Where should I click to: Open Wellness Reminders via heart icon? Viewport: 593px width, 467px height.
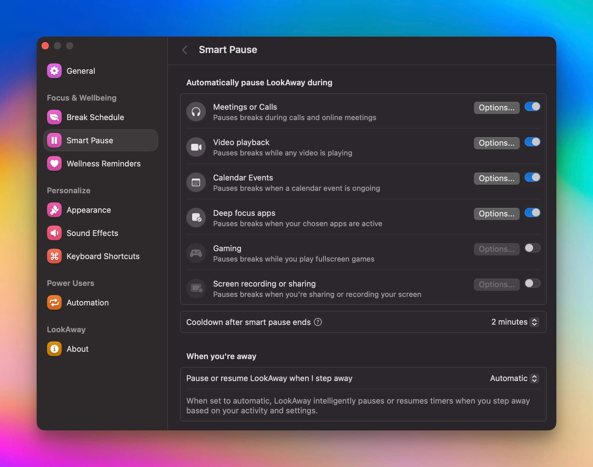pyautogui.click(x=54, y=164)
